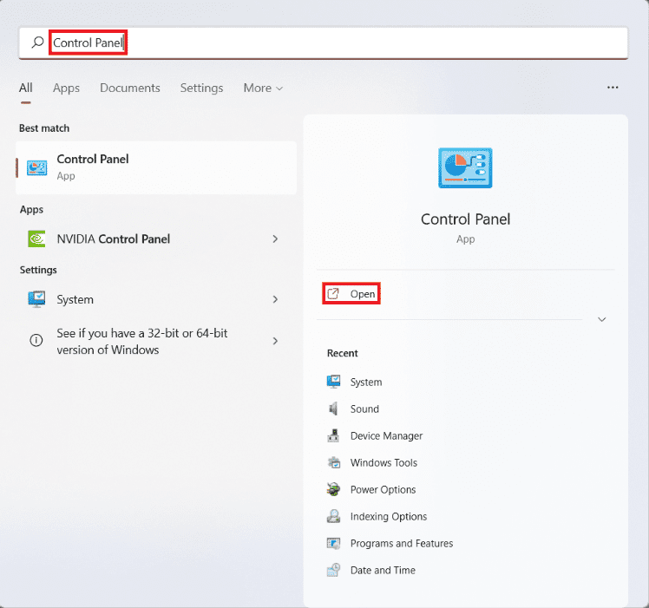Click the Windows Tools icon
Image resolution: width=649 pixels, height=608 pixels.
[x=334, y=462]
